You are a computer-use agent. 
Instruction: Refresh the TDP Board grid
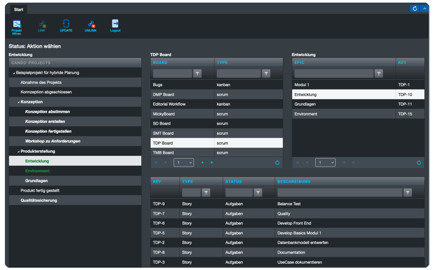click(277, 162)
